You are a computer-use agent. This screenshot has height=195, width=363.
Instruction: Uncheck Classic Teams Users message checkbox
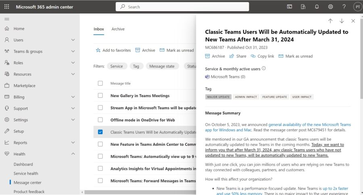pyautogui.click(x=100, y=132)
